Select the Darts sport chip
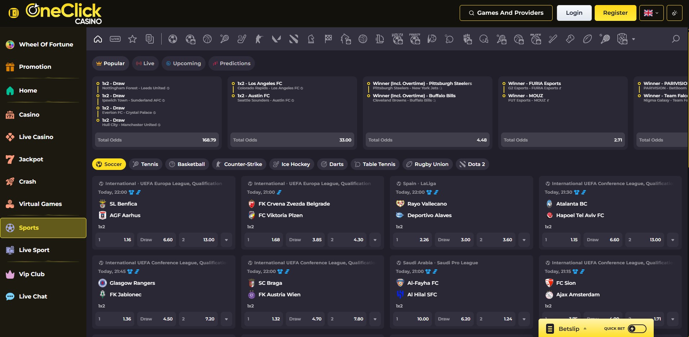689x337 pixels. click(333, 164)
